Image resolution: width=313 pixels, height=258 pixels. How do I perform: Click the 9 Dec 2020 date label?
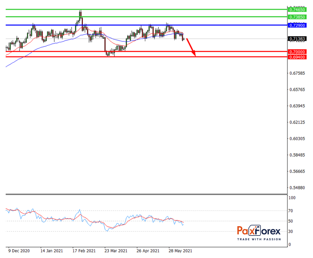[x=19, y=251]
